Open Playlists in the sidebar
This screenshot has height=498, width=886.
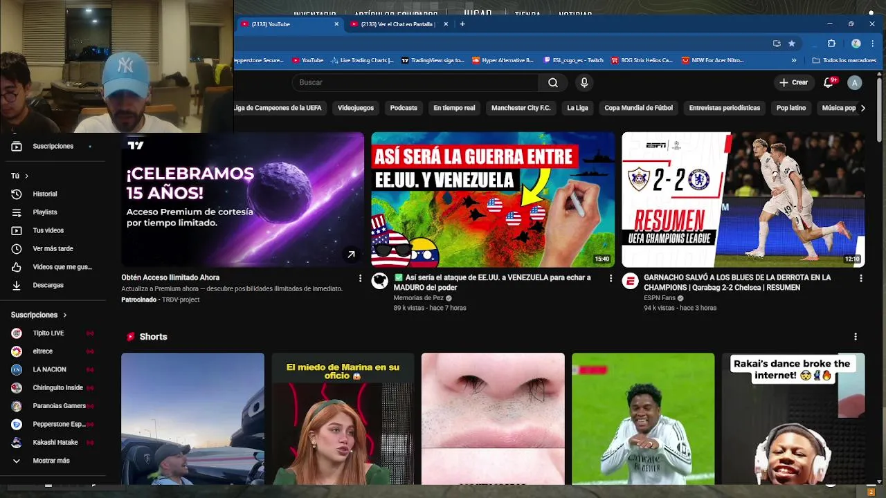45,212
